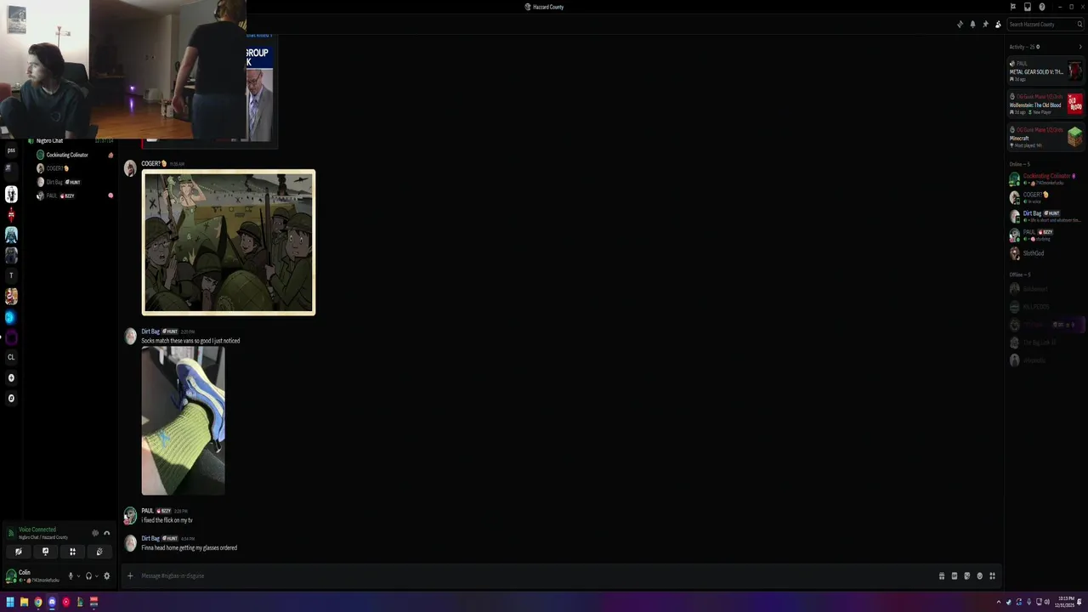This screenshot has width=1088, height=612.
Task: Open the Threads icon in channel header
Action: point(960,24)
